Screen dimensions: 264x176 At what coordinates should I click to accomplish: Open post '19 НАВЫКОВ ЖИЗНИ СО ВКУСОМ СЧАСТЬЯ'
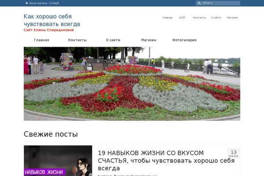pyautogui.click(x=166, y=161)
